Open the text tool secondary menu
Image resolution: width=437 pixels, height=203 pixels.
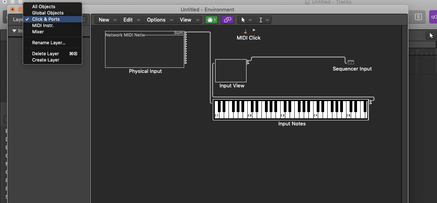coord(263,20)
